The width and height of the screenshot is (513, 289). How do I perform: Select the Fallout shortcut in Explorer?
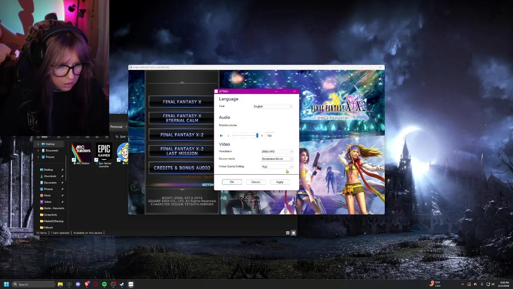[x=123, y=154]
